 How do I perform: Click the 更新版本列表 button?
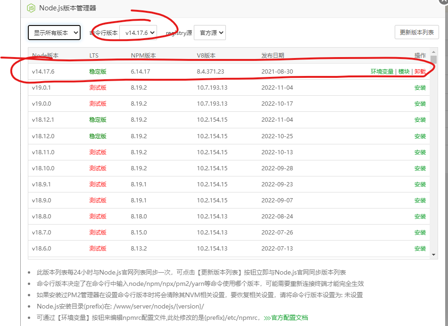click(x=416, y=32)
